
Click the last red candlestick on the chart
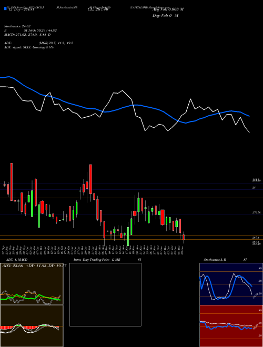183,237
